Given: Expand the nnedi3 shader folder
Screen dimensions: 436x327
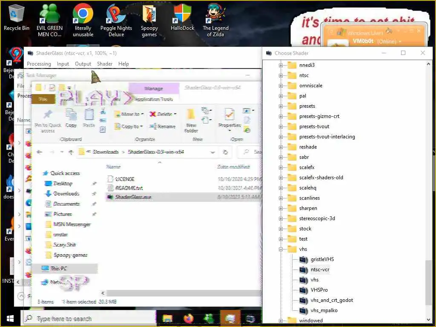Looking at the screenshot, I should pos(281,65).
